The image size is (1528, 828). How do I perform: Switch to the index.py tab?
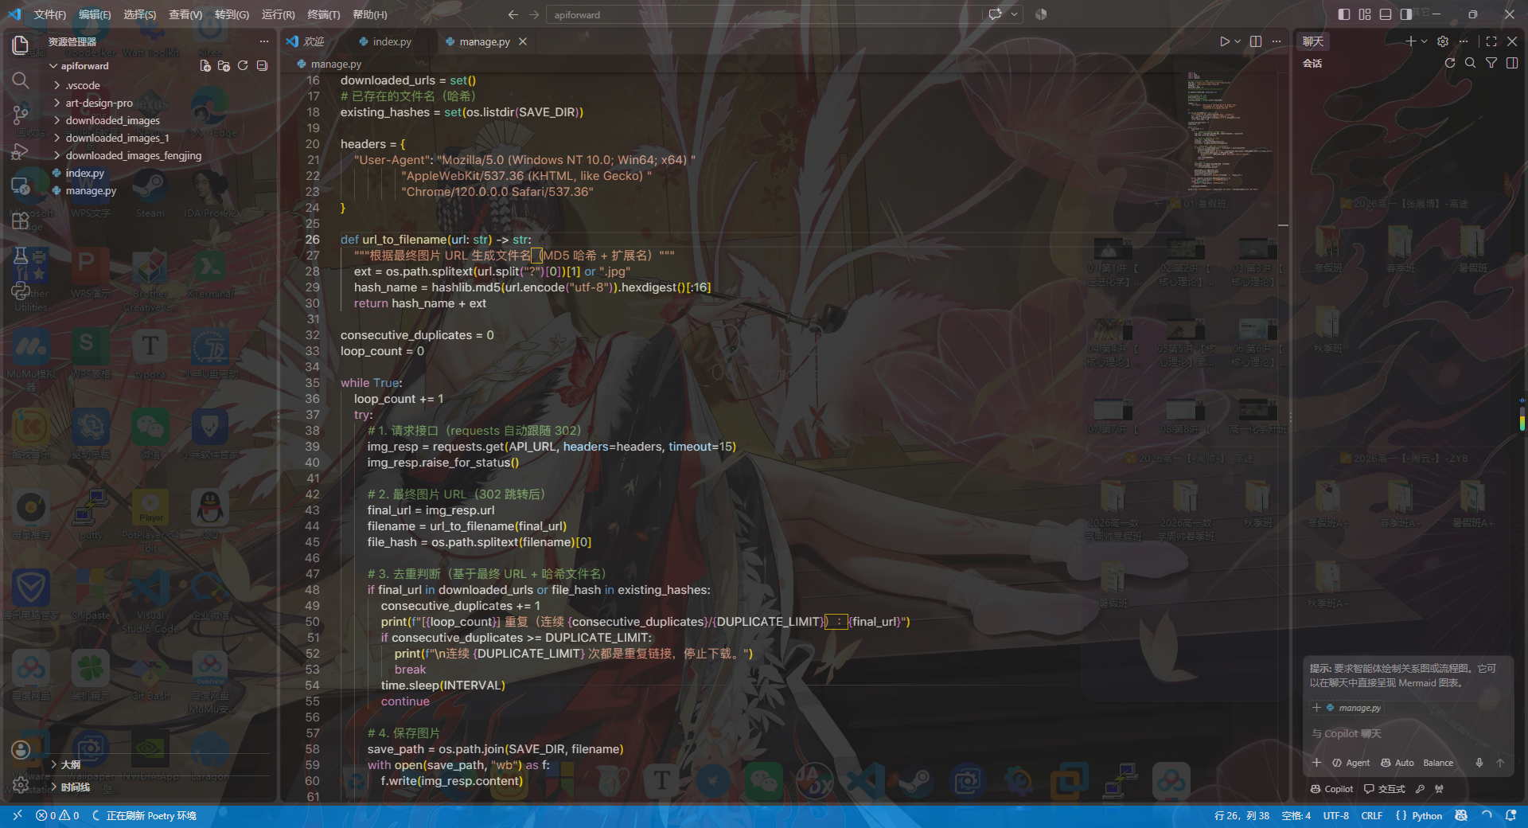(385, 41)
